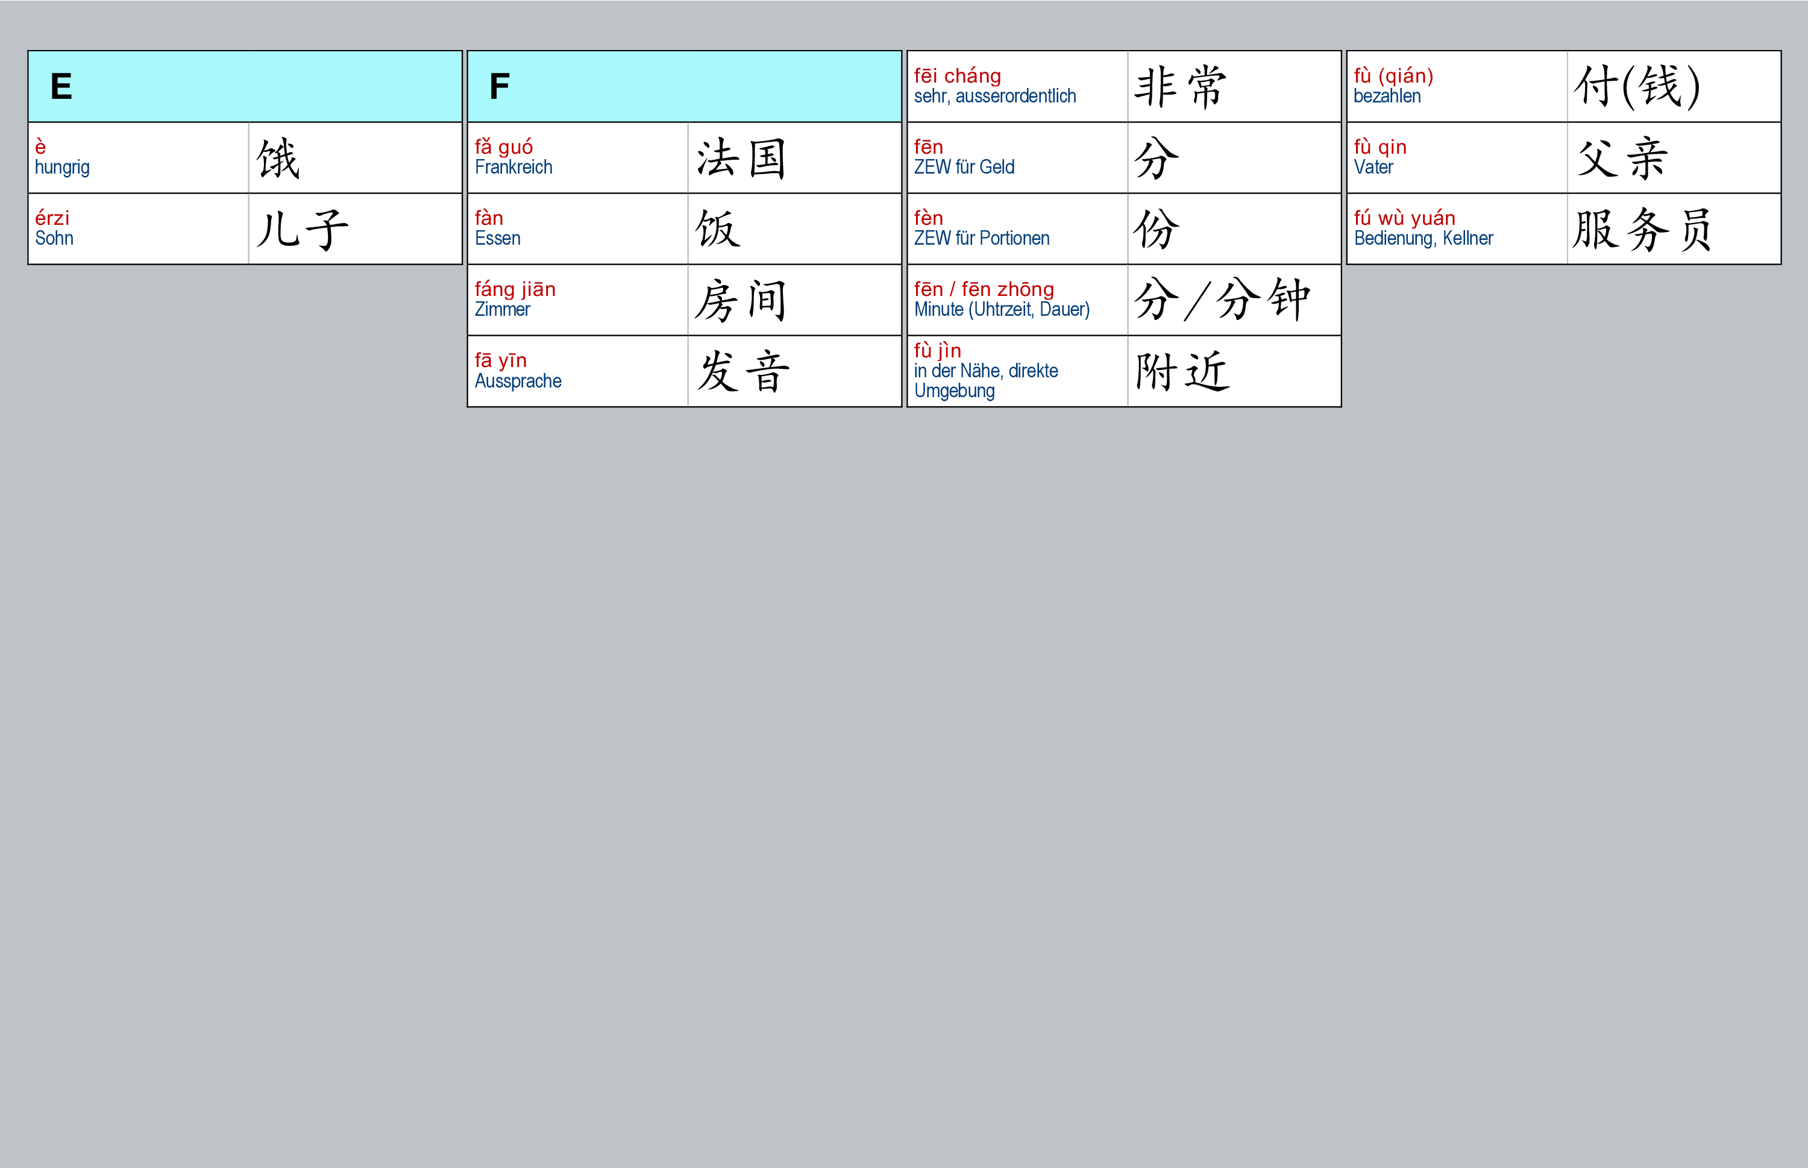The image size is (1808, 1168).
Task: Click the Chinese character 饿
Action: pyautogui.click(x=279, y=158)
